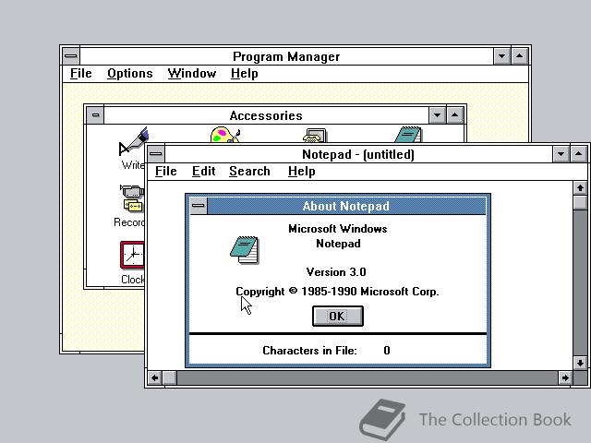Click Notepad horizontal scrollbar left arrow

tap(154, 377)
